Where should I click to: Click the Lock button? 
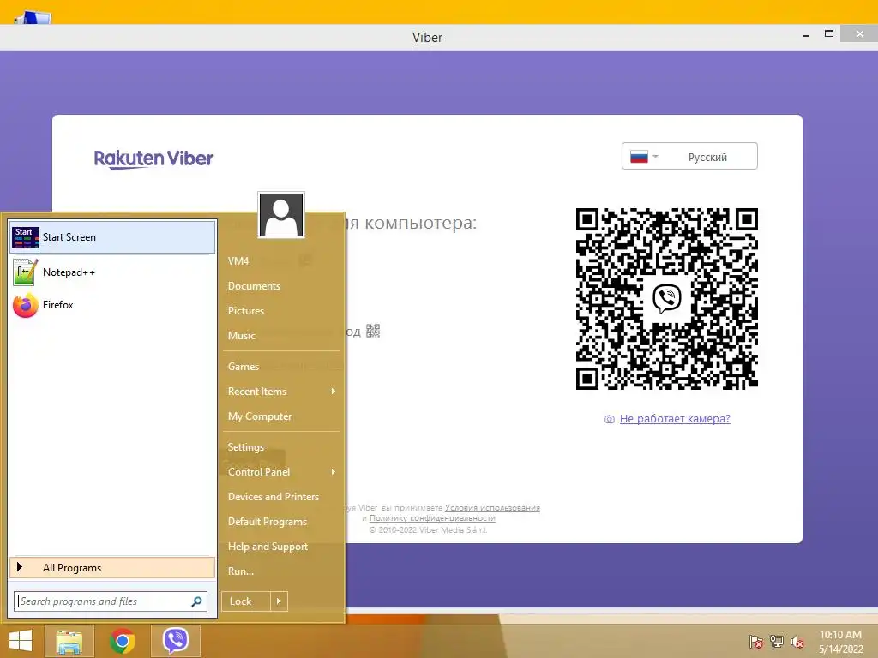pos(246,601)
